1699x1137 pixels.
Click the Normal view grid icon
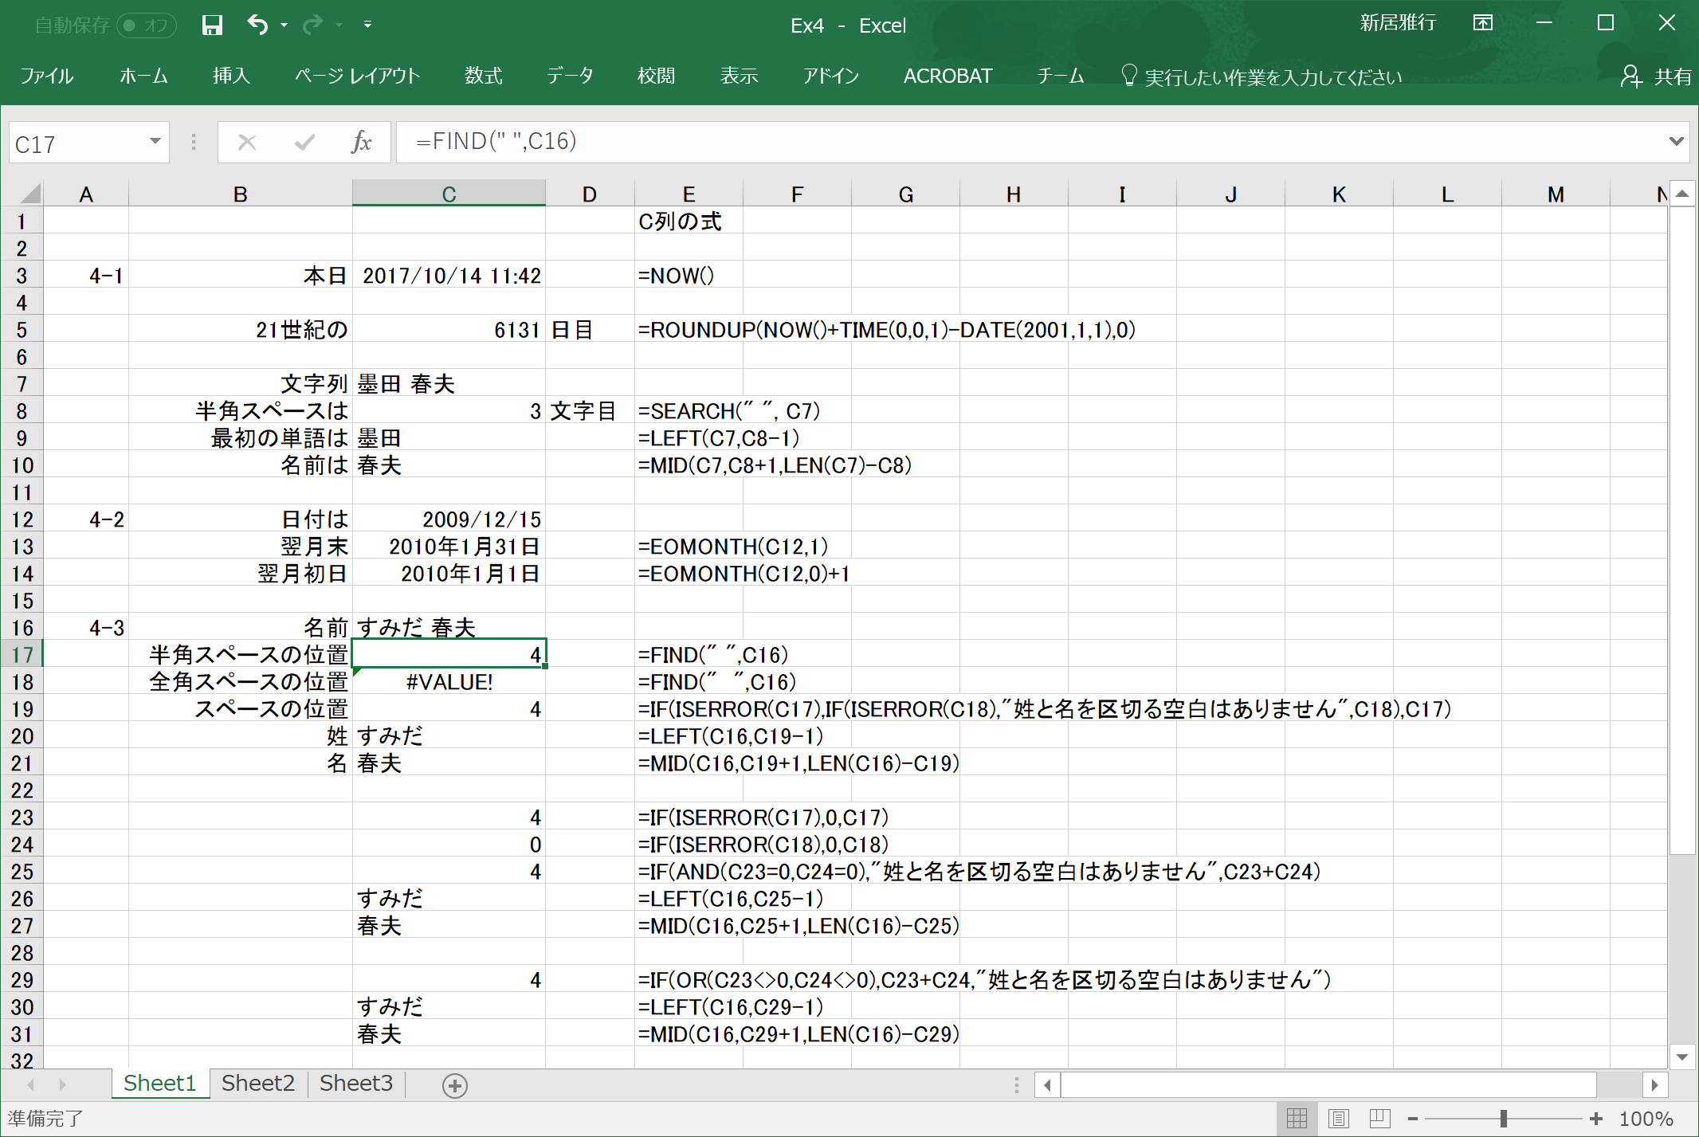1297,1119
